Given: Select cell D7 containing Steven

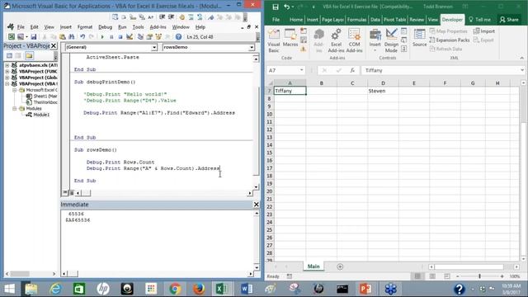Looking at the screenshot, I should pyautogui.click(x=383, y=91).
